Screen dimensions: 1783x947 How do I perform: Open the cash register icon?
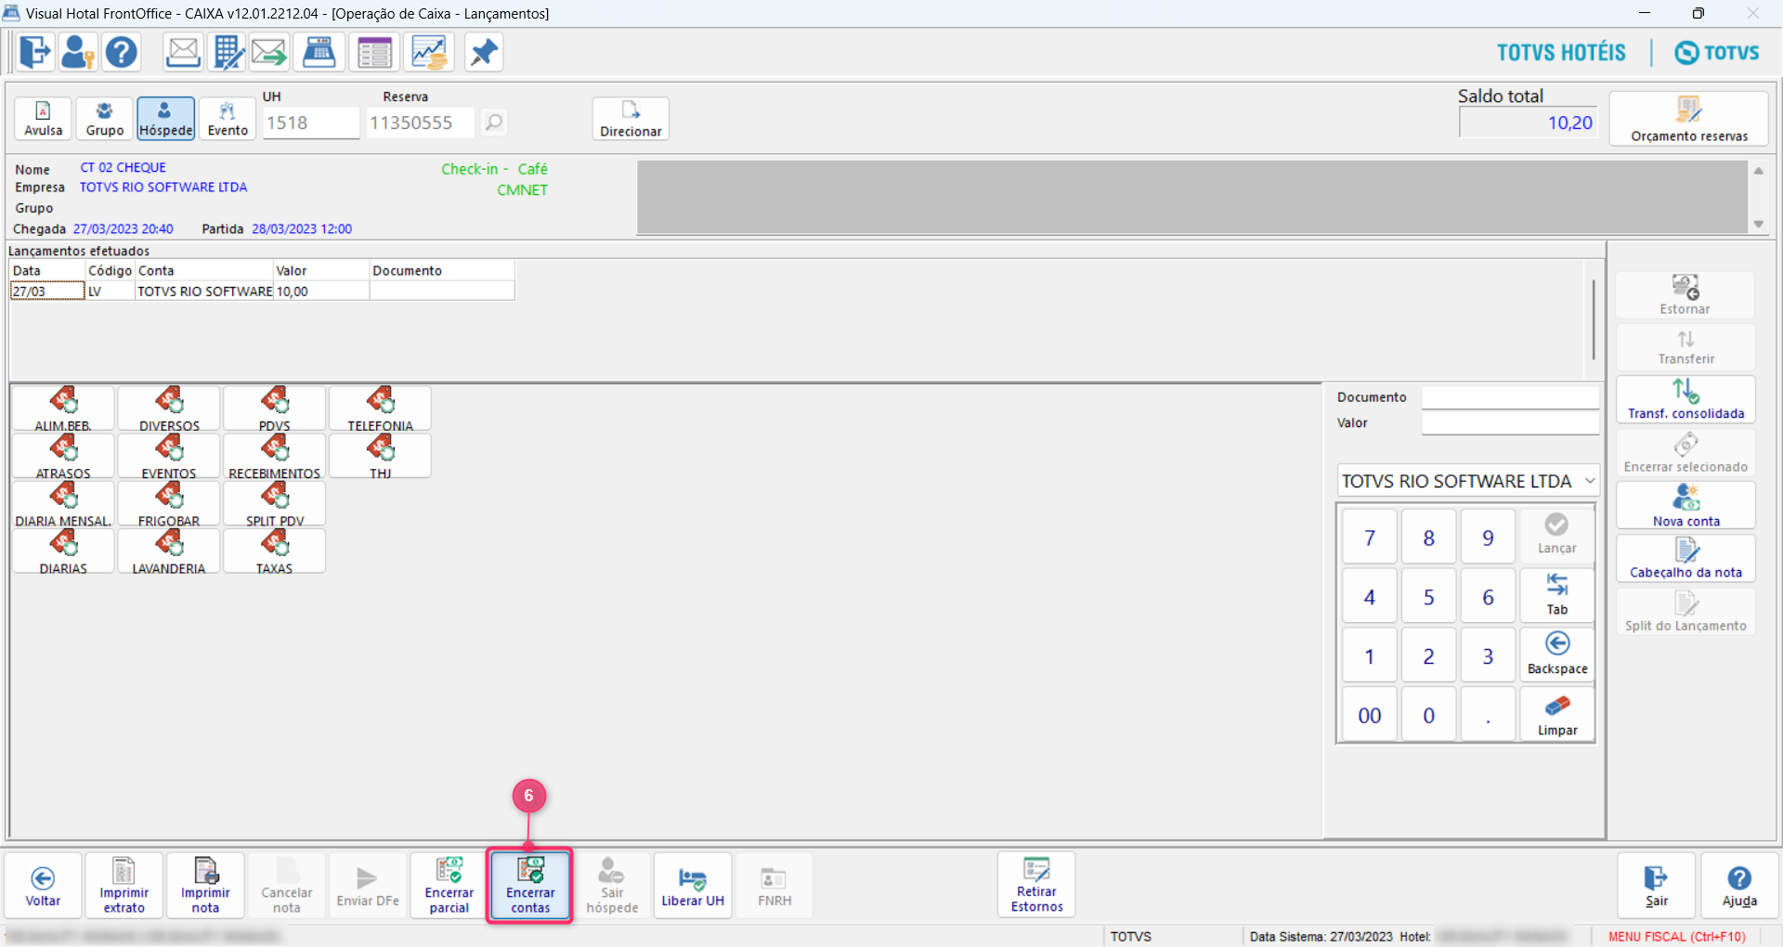tap(319, 52)
